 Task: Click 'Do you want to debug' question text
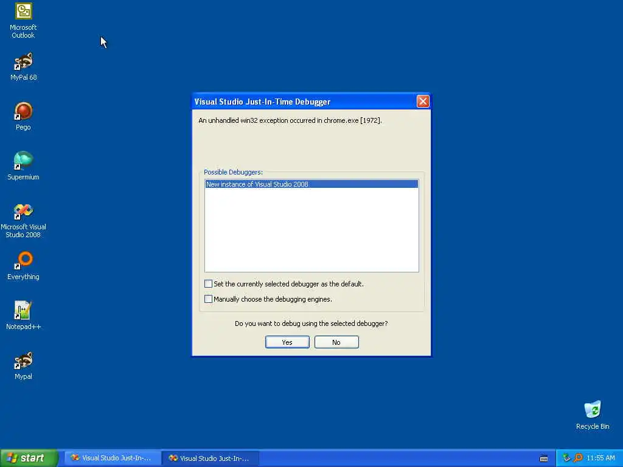(x=311, y=323)
